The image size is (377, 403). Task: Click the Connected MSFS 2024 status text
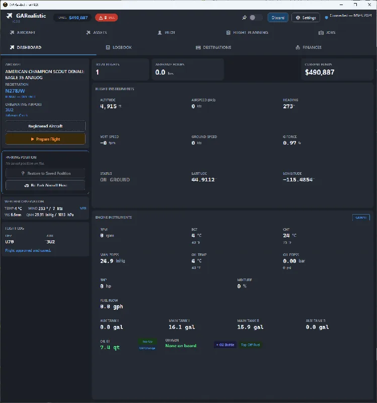(x=350, y=16)
